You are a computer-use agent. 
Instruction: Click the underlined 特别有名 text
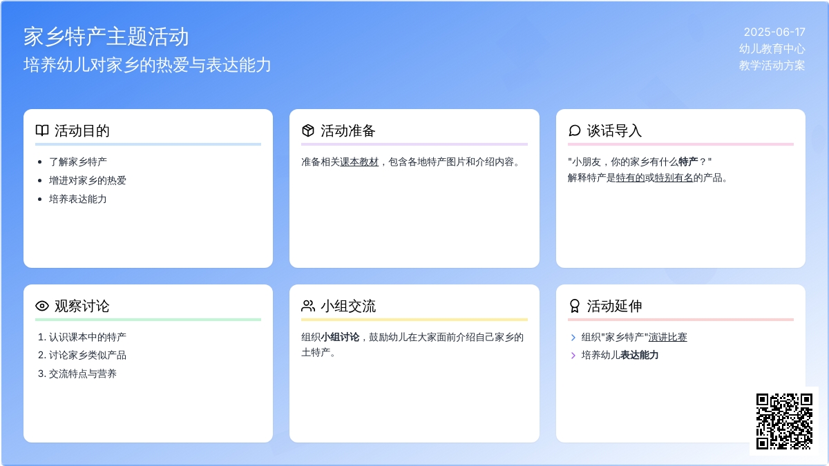(674, 177)
